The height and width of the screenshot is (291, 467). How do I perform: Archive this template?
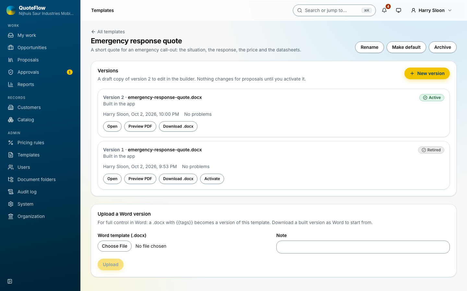coord(442,47)
